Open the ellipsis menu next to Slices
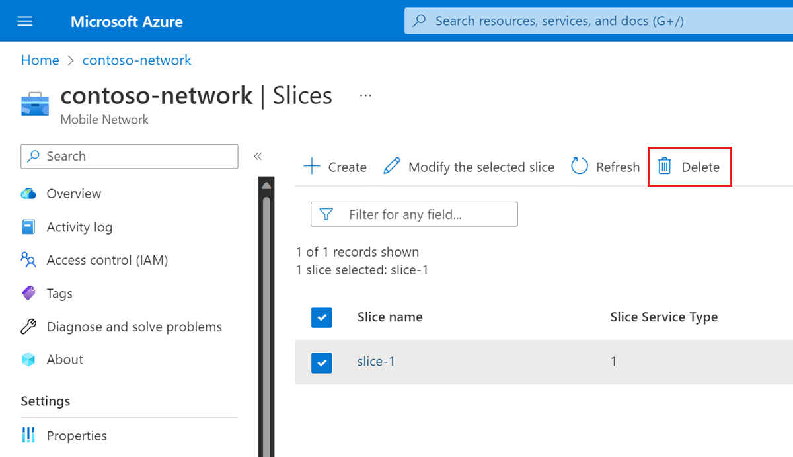The width and height of the screenshot is (793, 457). [x=365, y=95]
